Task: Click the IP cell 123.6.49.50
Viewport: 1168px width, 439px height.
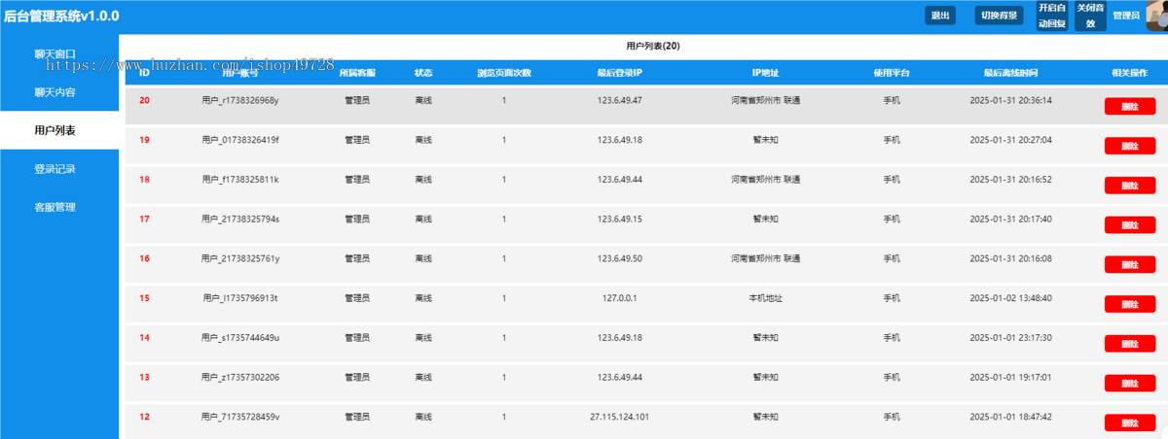Action: (620, 258)
